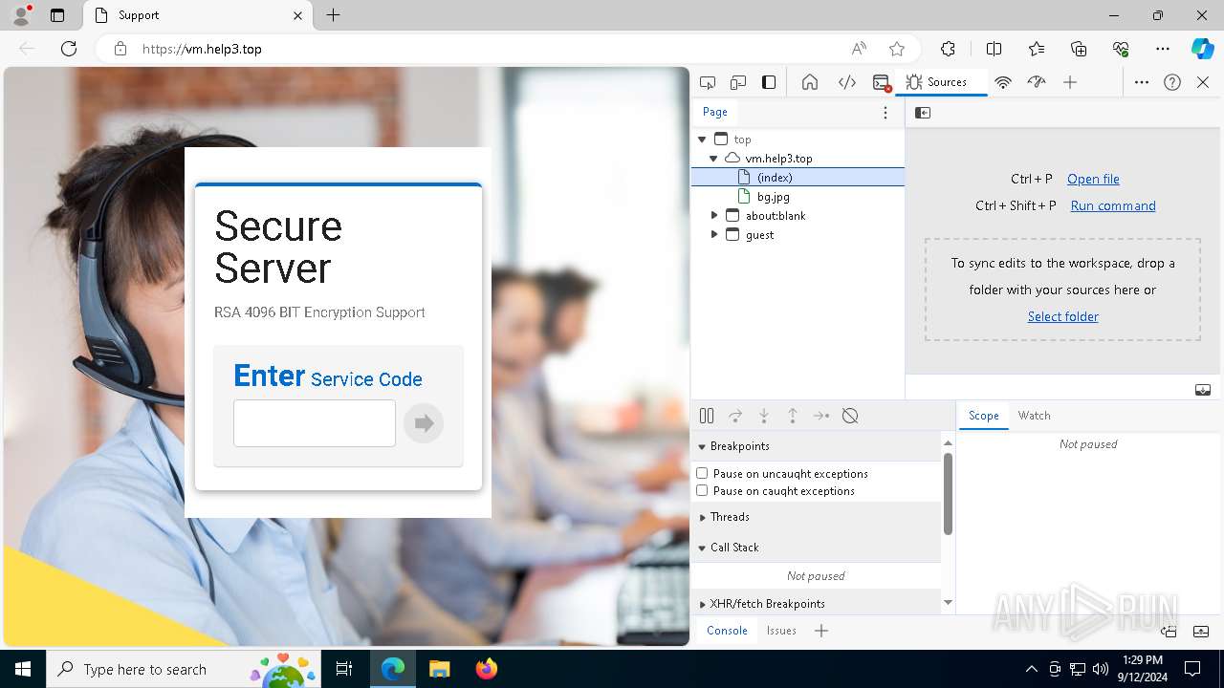The height and width of the screenshot is (688, 1224).
Task: Click the browser address bar URL
Action: (x=202, y=49)
